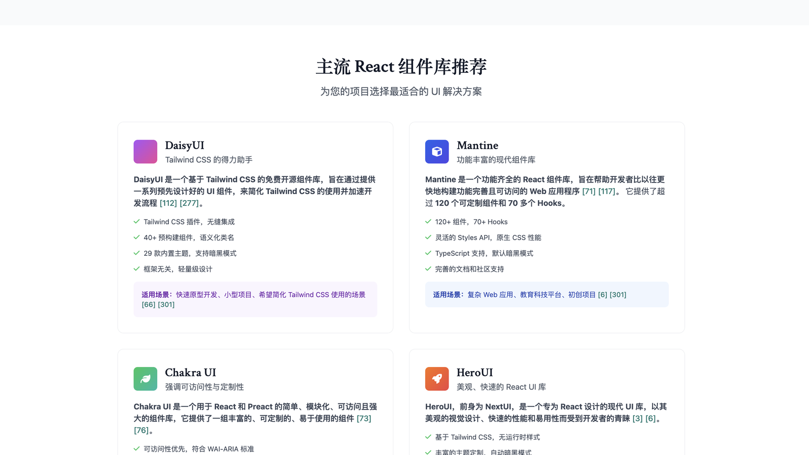The width and height of the screenshot is (809, 455).
Task: Click the DaisyUI purple gradient icon
Action: (x=145, y=152)
